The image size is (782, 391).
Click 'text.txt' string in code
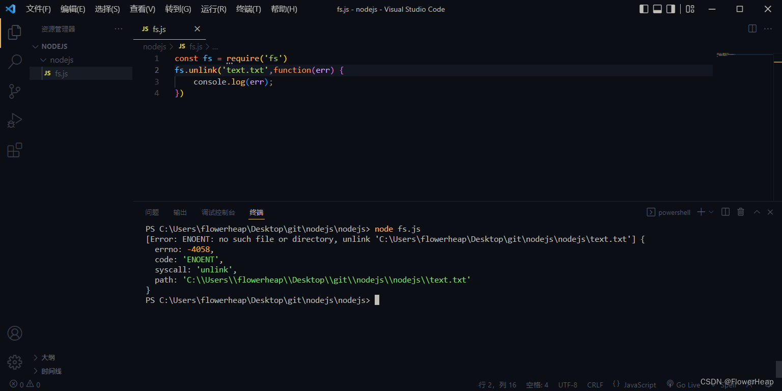point(245,70)
